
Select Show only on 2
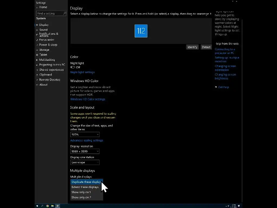[x=87, y=197]
